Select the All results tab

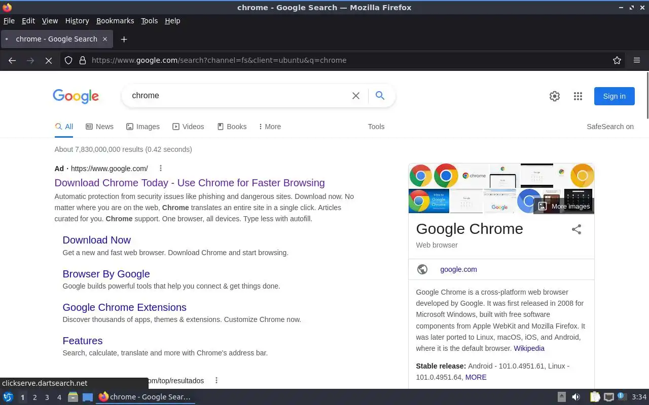64,127
